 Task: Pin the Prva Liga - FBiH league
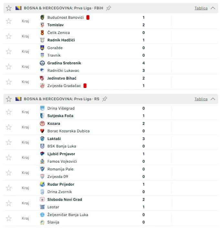108,8
